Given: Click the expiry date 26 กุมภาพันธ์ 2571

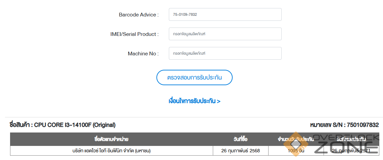Looking at the screenshot, I should pos(351,151).
